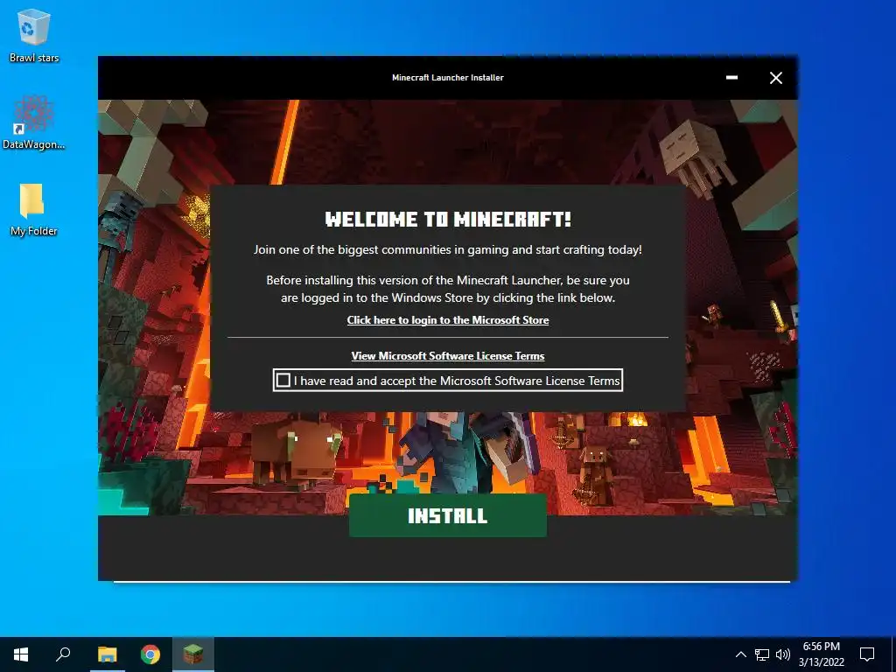Open File Explorer from the taskbar
This screenshot has width=896, height=672.
107,654
